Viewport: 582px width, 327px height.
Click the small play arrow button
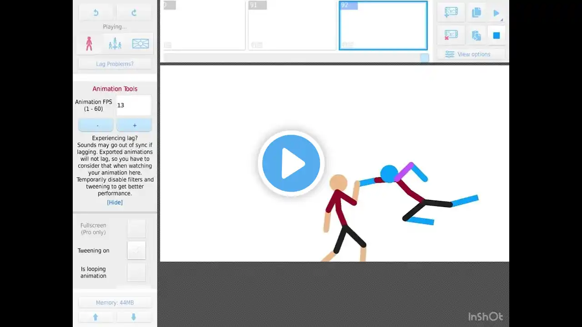point(497,13)
